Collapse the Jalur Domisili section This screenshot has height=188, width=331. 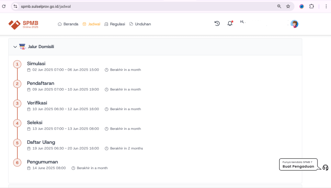coord(15,47)
